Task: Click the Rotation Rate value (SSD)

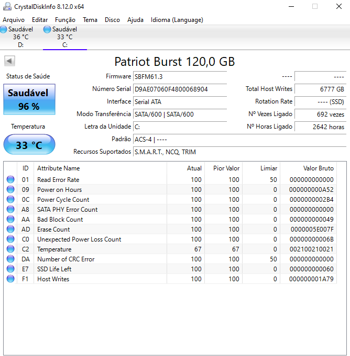Action: tap(321, 102)
